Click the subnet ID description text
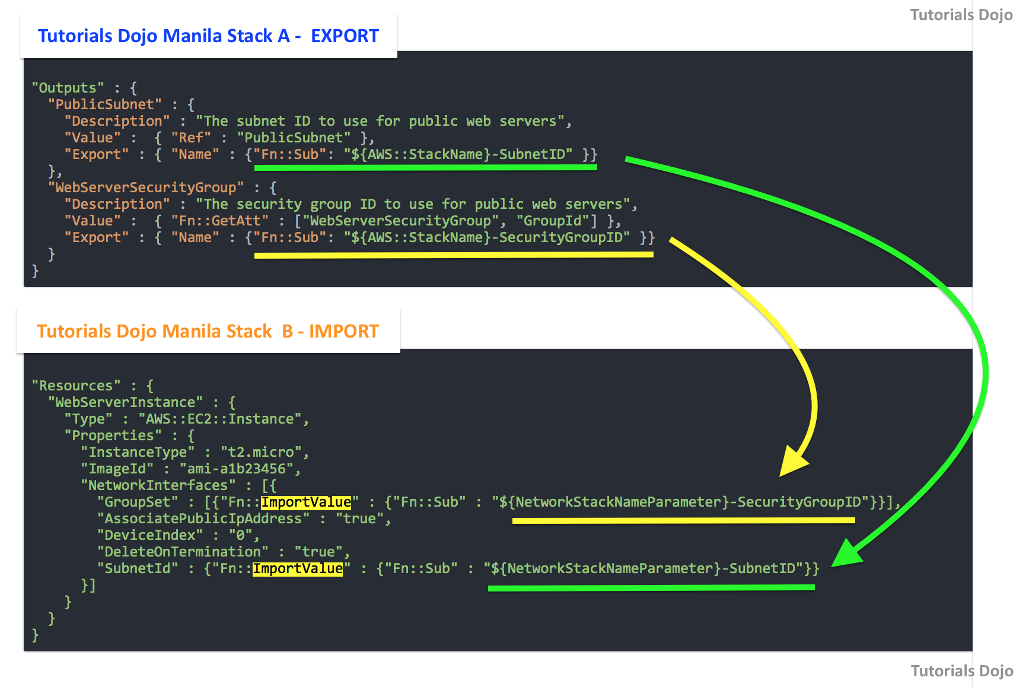 click(380, 121)
